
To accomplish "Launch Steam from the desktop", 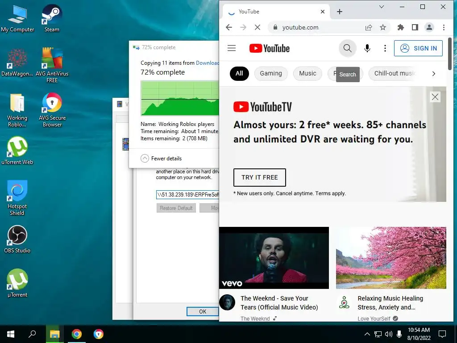I will tap(52, 18).
